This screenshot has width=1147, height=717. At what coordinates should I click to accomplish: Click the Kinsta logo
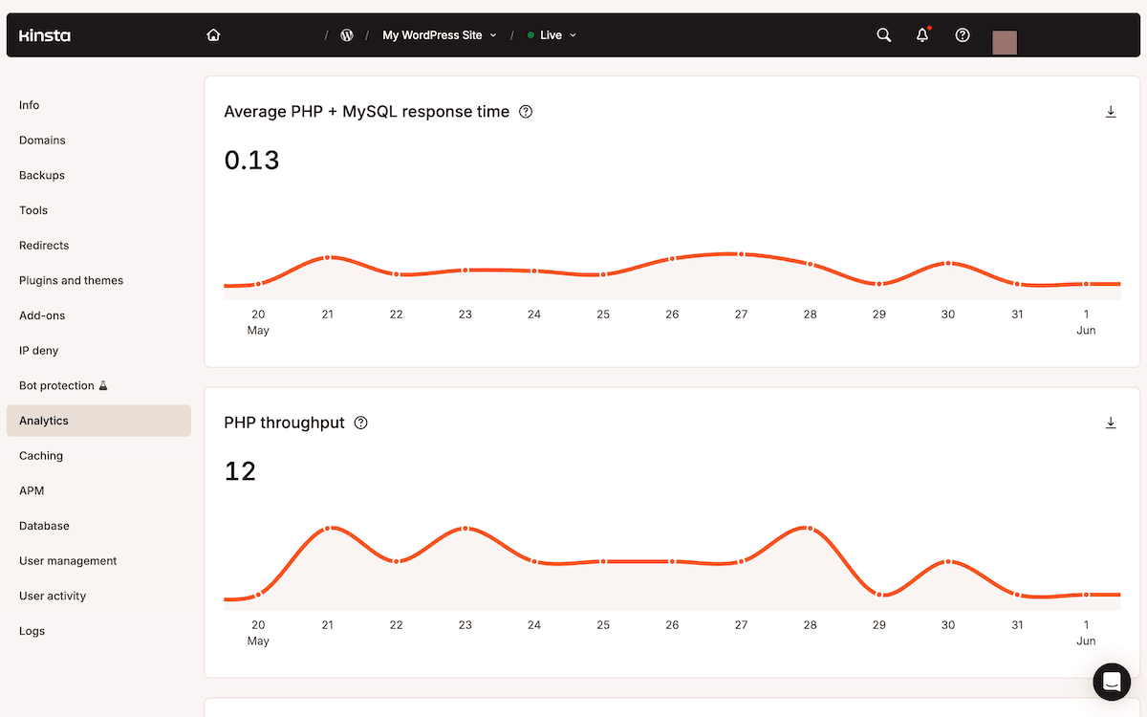click(x=45, y=35)
